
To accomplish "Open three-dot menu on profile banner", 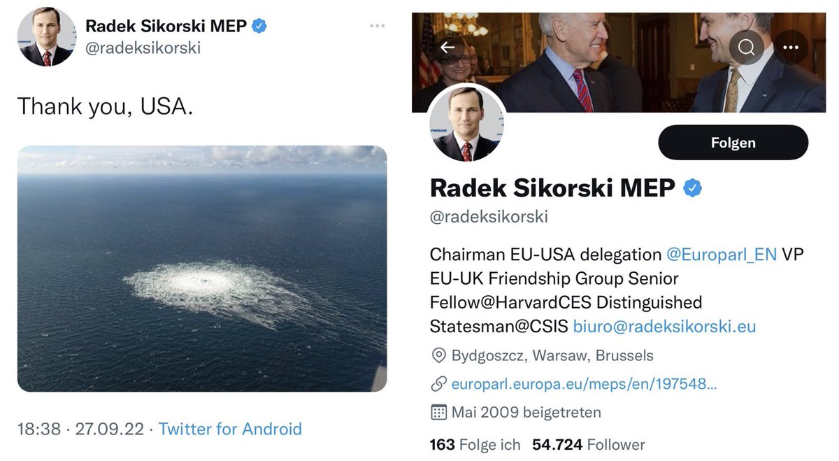I will pos(791,48).
